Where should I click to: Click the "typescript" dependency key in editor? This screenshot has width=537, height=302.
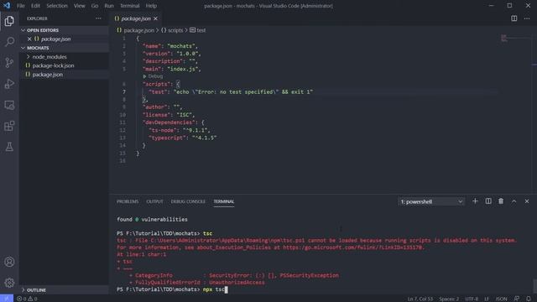click(x=167, y=138)
